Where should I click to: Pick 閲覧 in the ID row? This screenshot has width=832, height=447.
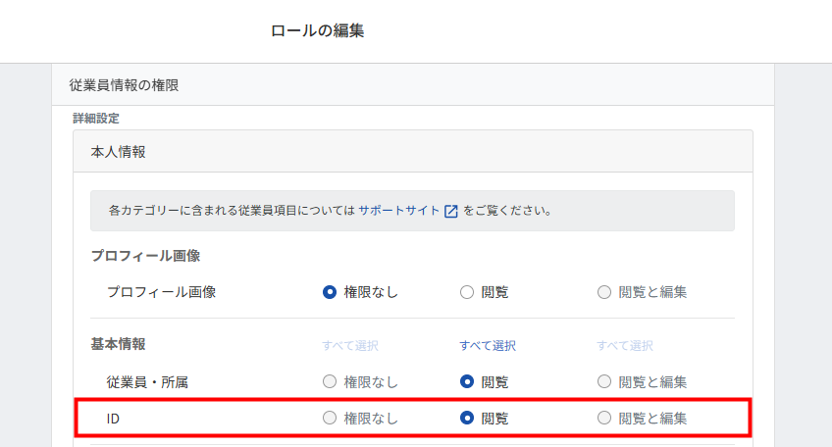pos(467,419)
